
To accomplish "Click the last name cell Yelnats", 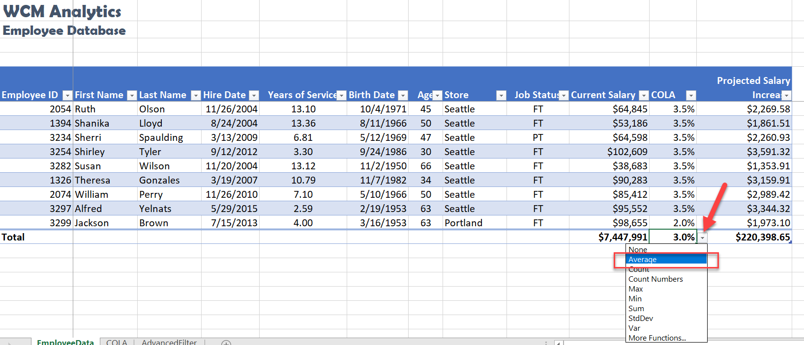I will tap(169, 209).
